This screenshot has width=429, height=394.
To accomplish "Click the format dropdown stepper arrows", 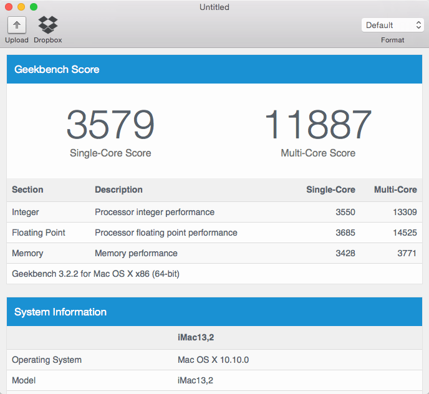I will 418,25.
